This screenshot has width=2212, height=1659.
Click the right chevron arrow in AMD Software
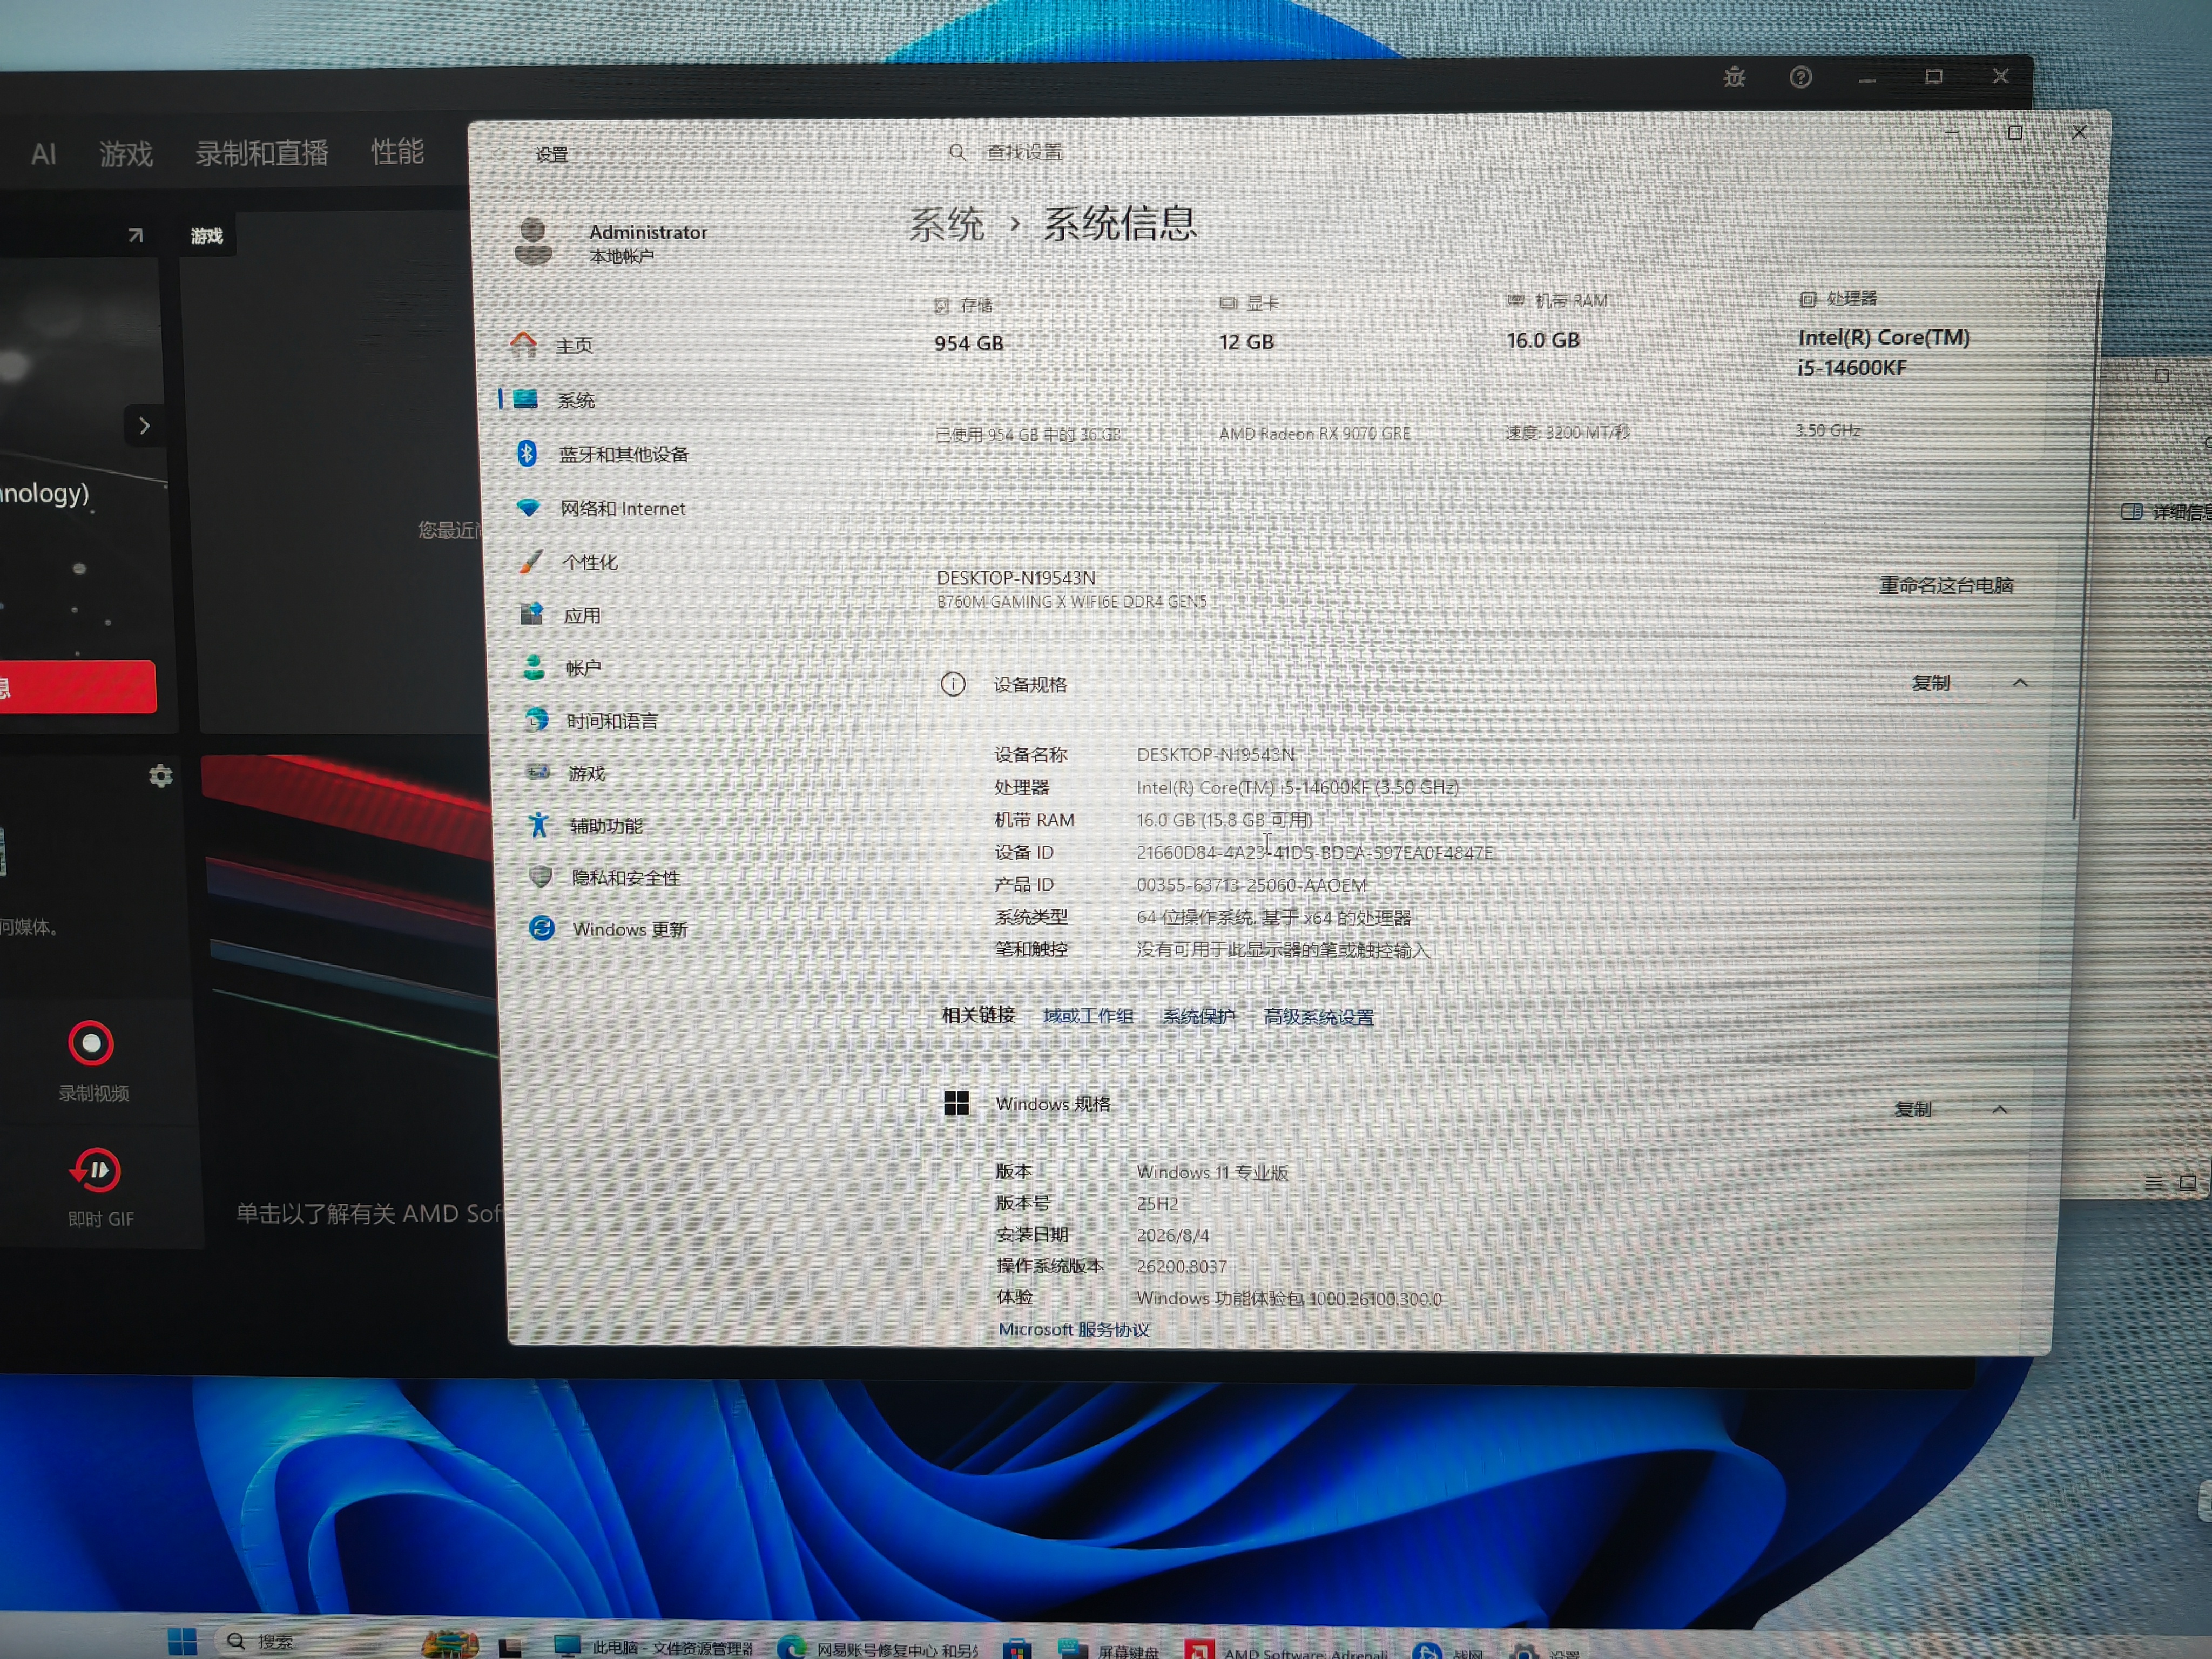(145, 426)
